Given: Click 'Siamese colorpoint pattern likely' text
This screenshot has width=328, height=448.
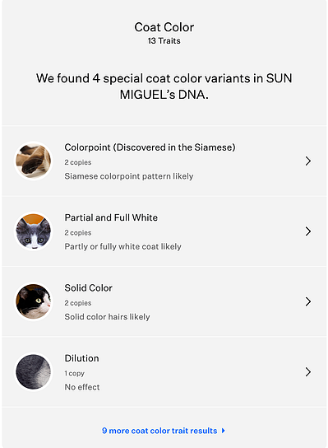Looking at the screenshot, I should [129, 176].
